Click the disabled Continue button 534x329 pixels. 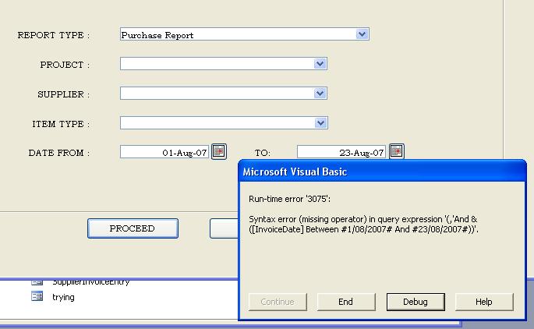(278, 302)
